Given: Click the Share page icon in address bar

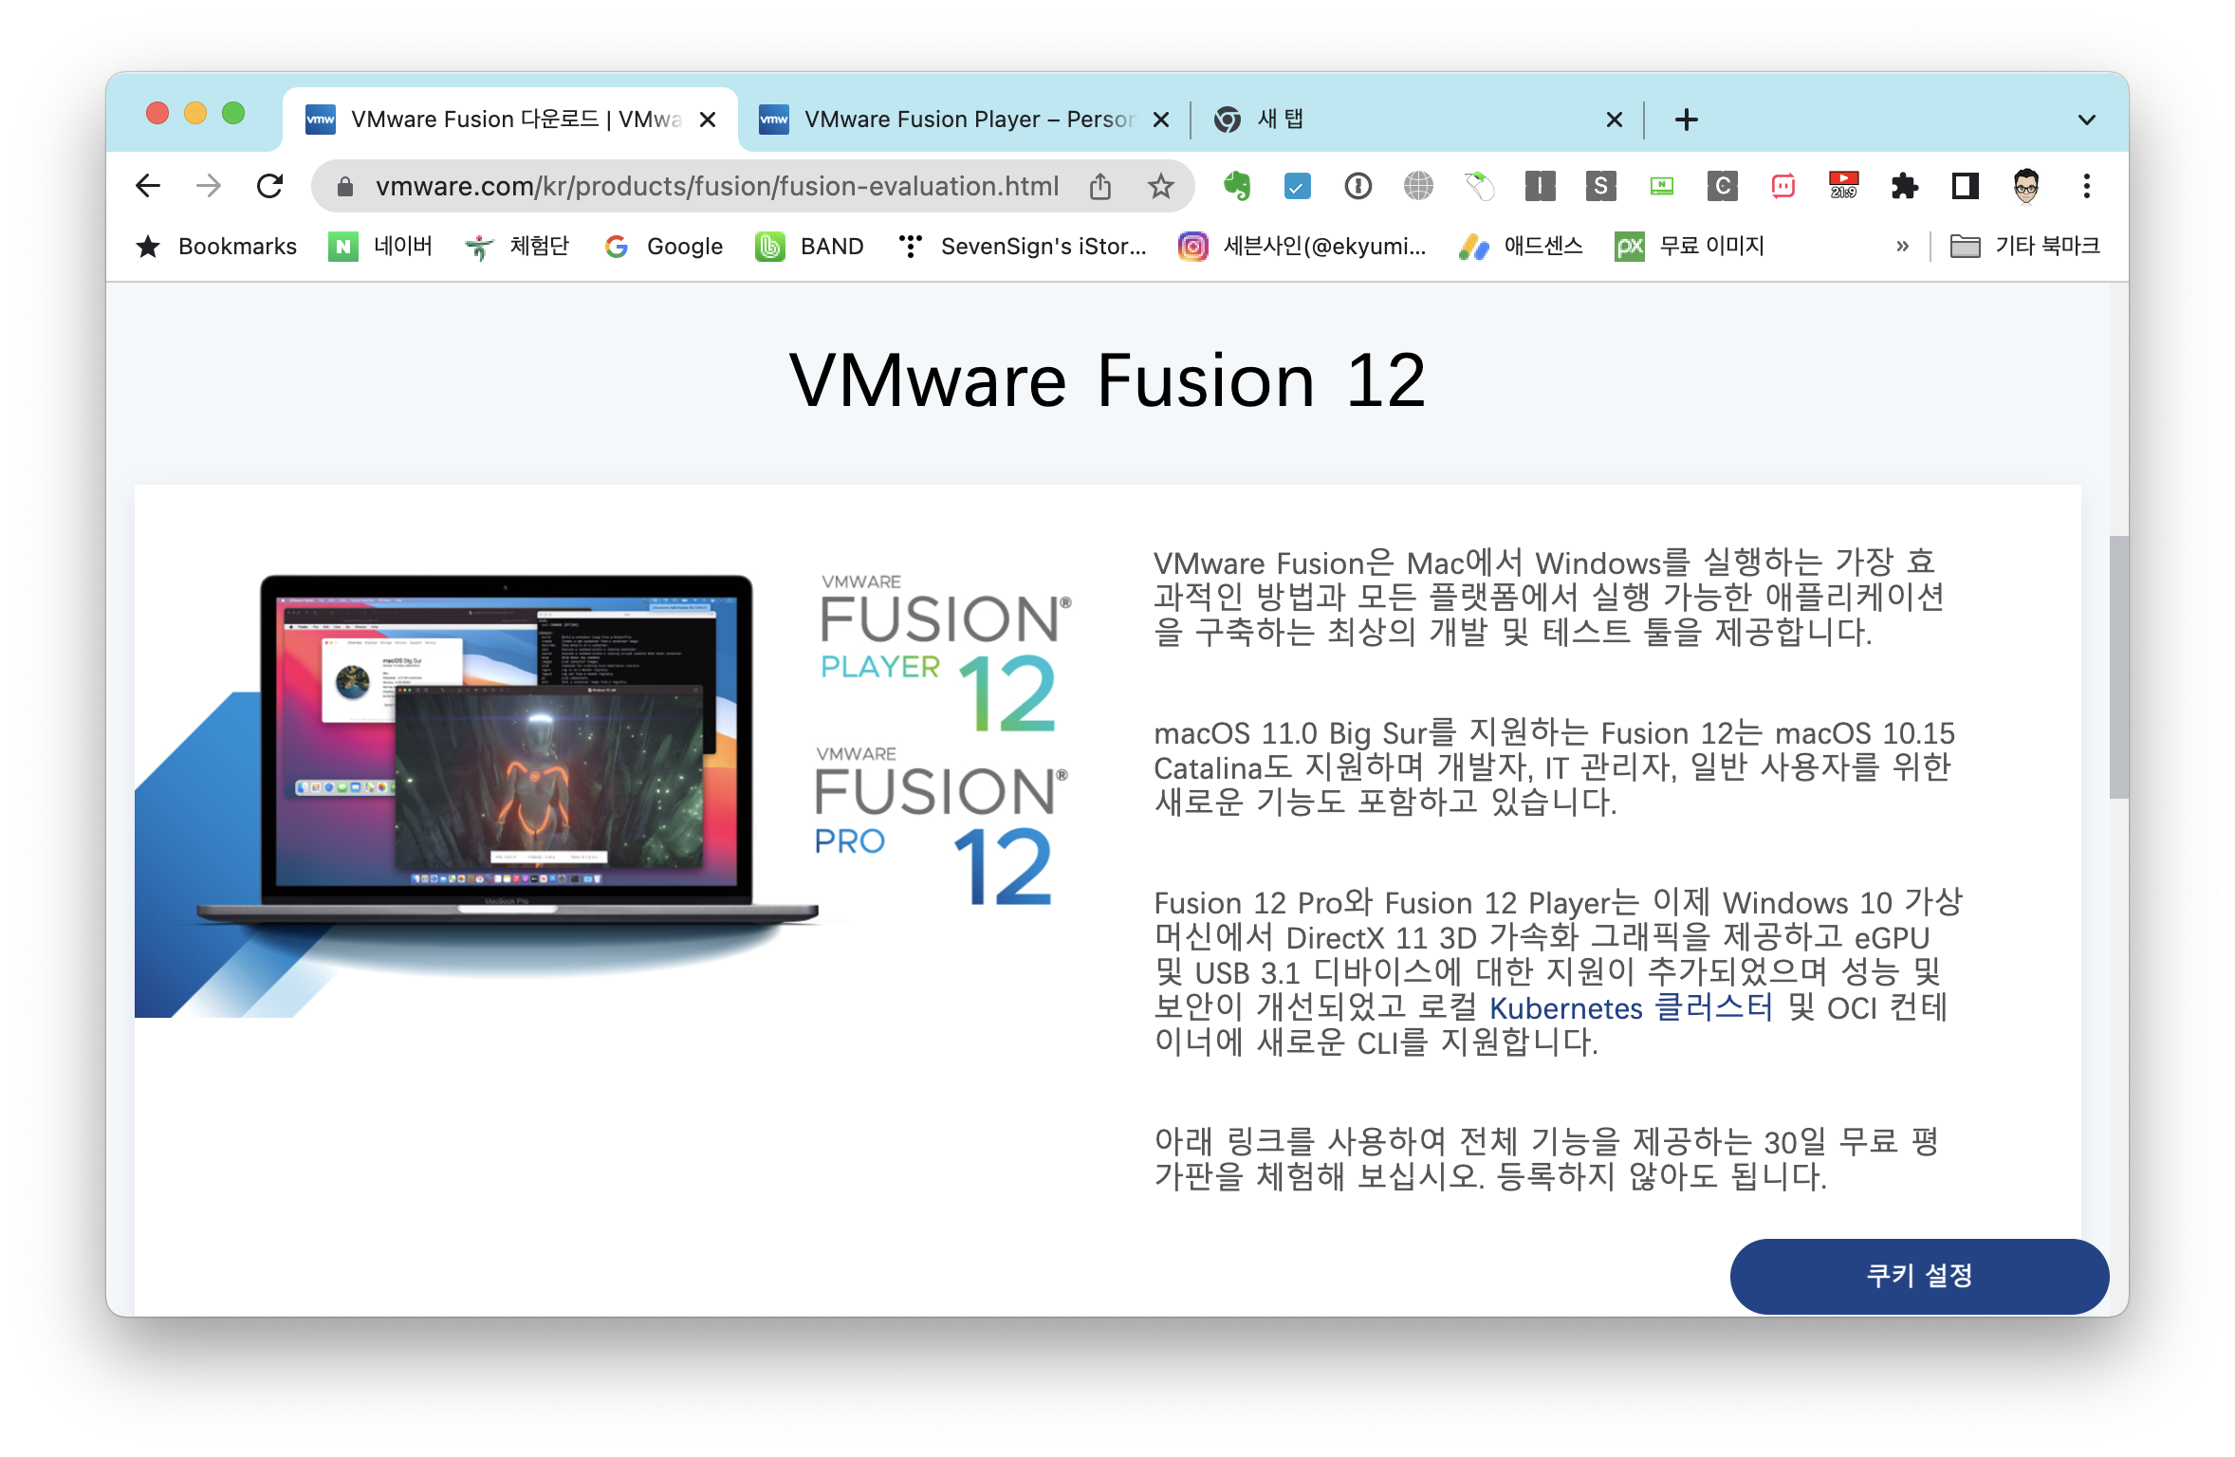Looking at the screenshot, I should click(1100, 186).
